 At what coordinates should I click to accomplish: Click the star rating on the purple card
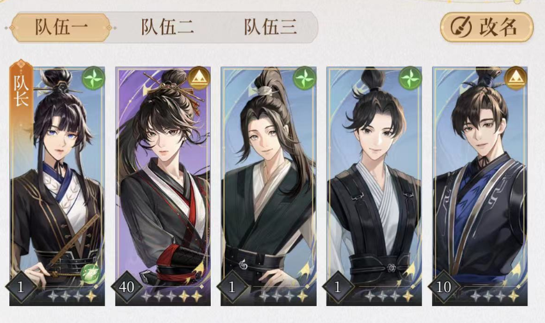click(x=172, y=297)
